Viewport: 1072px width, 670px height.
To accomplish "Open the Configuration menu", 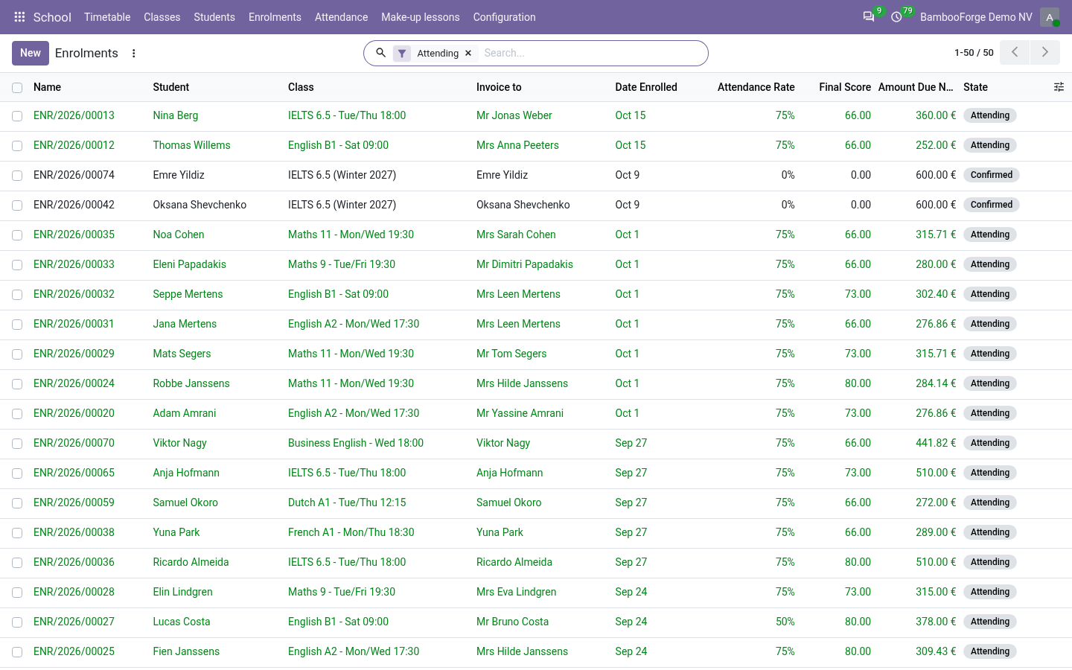I will point(504,17).
